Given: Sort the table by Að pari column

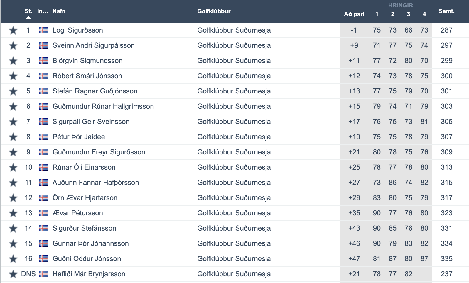Looking at the screenshot, I should click(x=354, y=14).
